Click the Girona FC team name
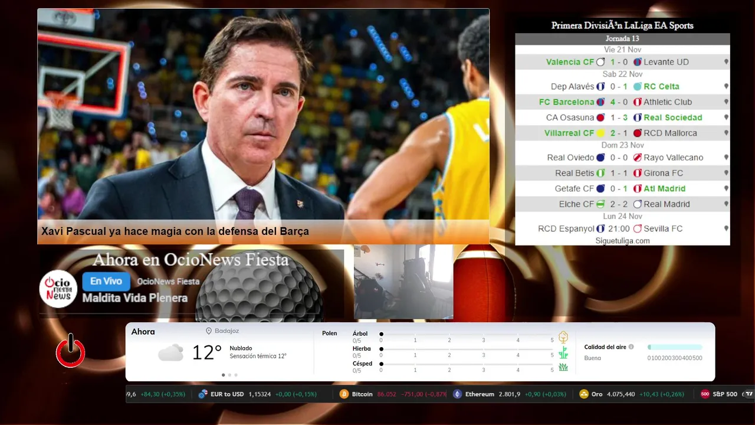Viewport: 755px width, 425px height. point(663,174)
